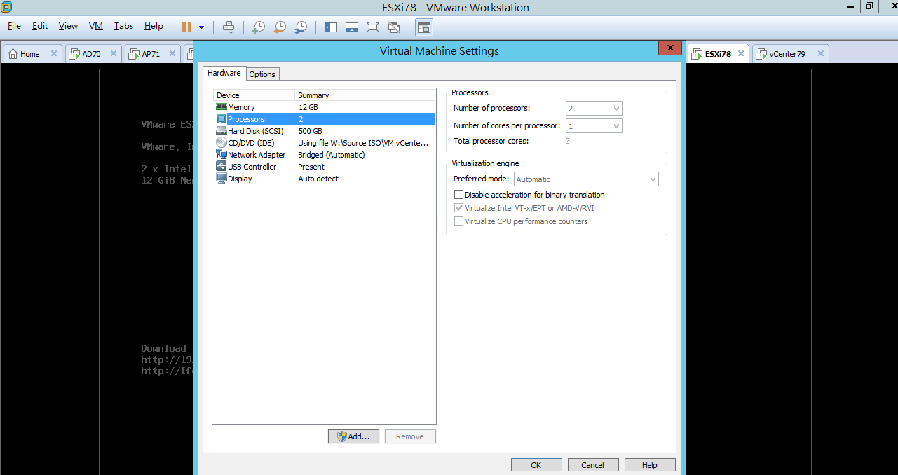Image resolution: width=898 pixels, height=475 pixels.
Task: Click the Unity mode toolbar icon
Action: click(x=394, y=27)
